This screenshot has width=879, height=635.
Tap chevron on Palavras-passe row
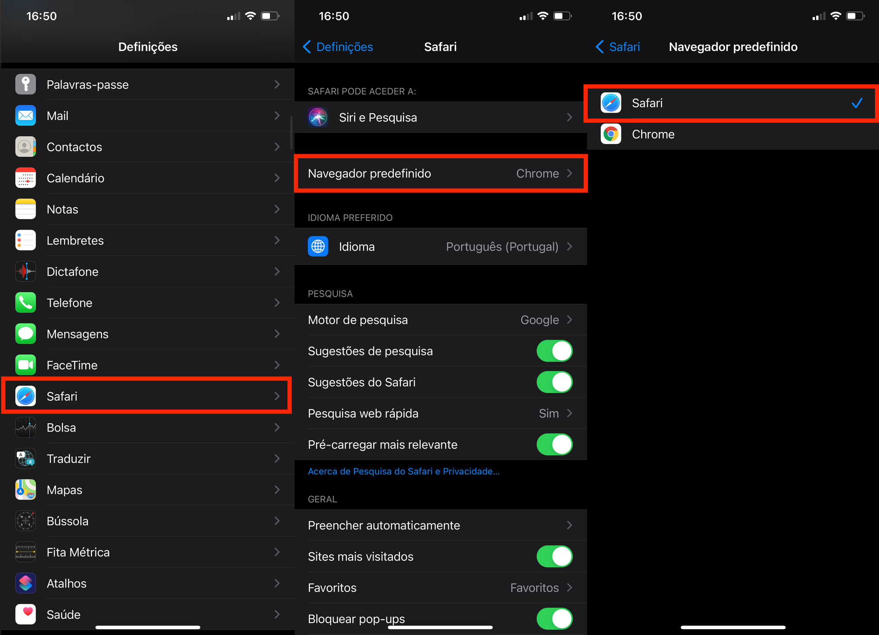277,84
